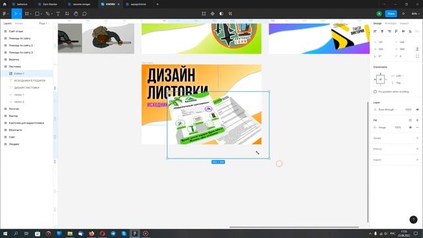Image resolution: width=423 pixels, height=238 pixels.
Task: Select the Comment tool
Action: point(85,13)
